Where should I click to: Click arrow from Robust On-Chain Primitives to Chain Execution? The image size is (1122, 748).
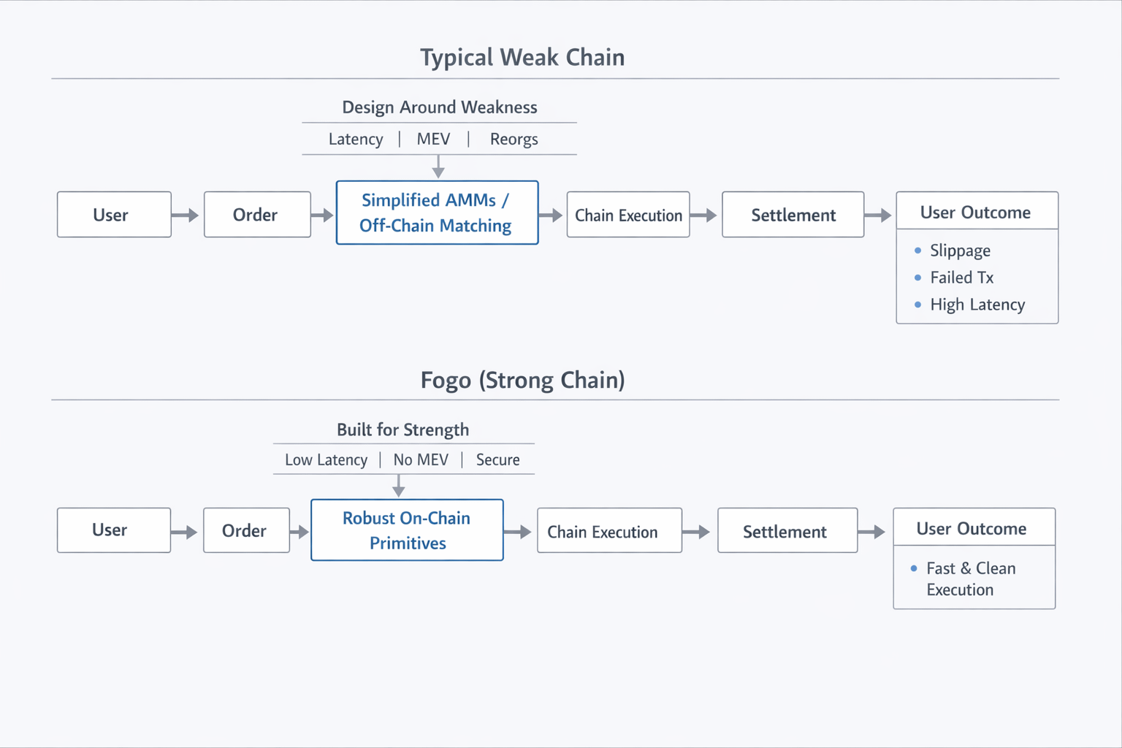[518, 532]
